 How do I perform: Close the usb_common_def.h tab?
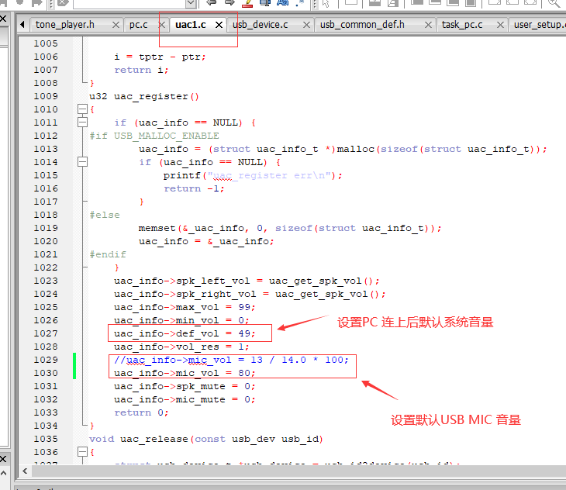[428, 25]
